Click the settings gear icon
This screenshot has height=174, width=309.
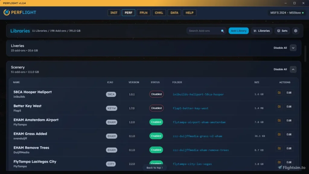point(296,31)
